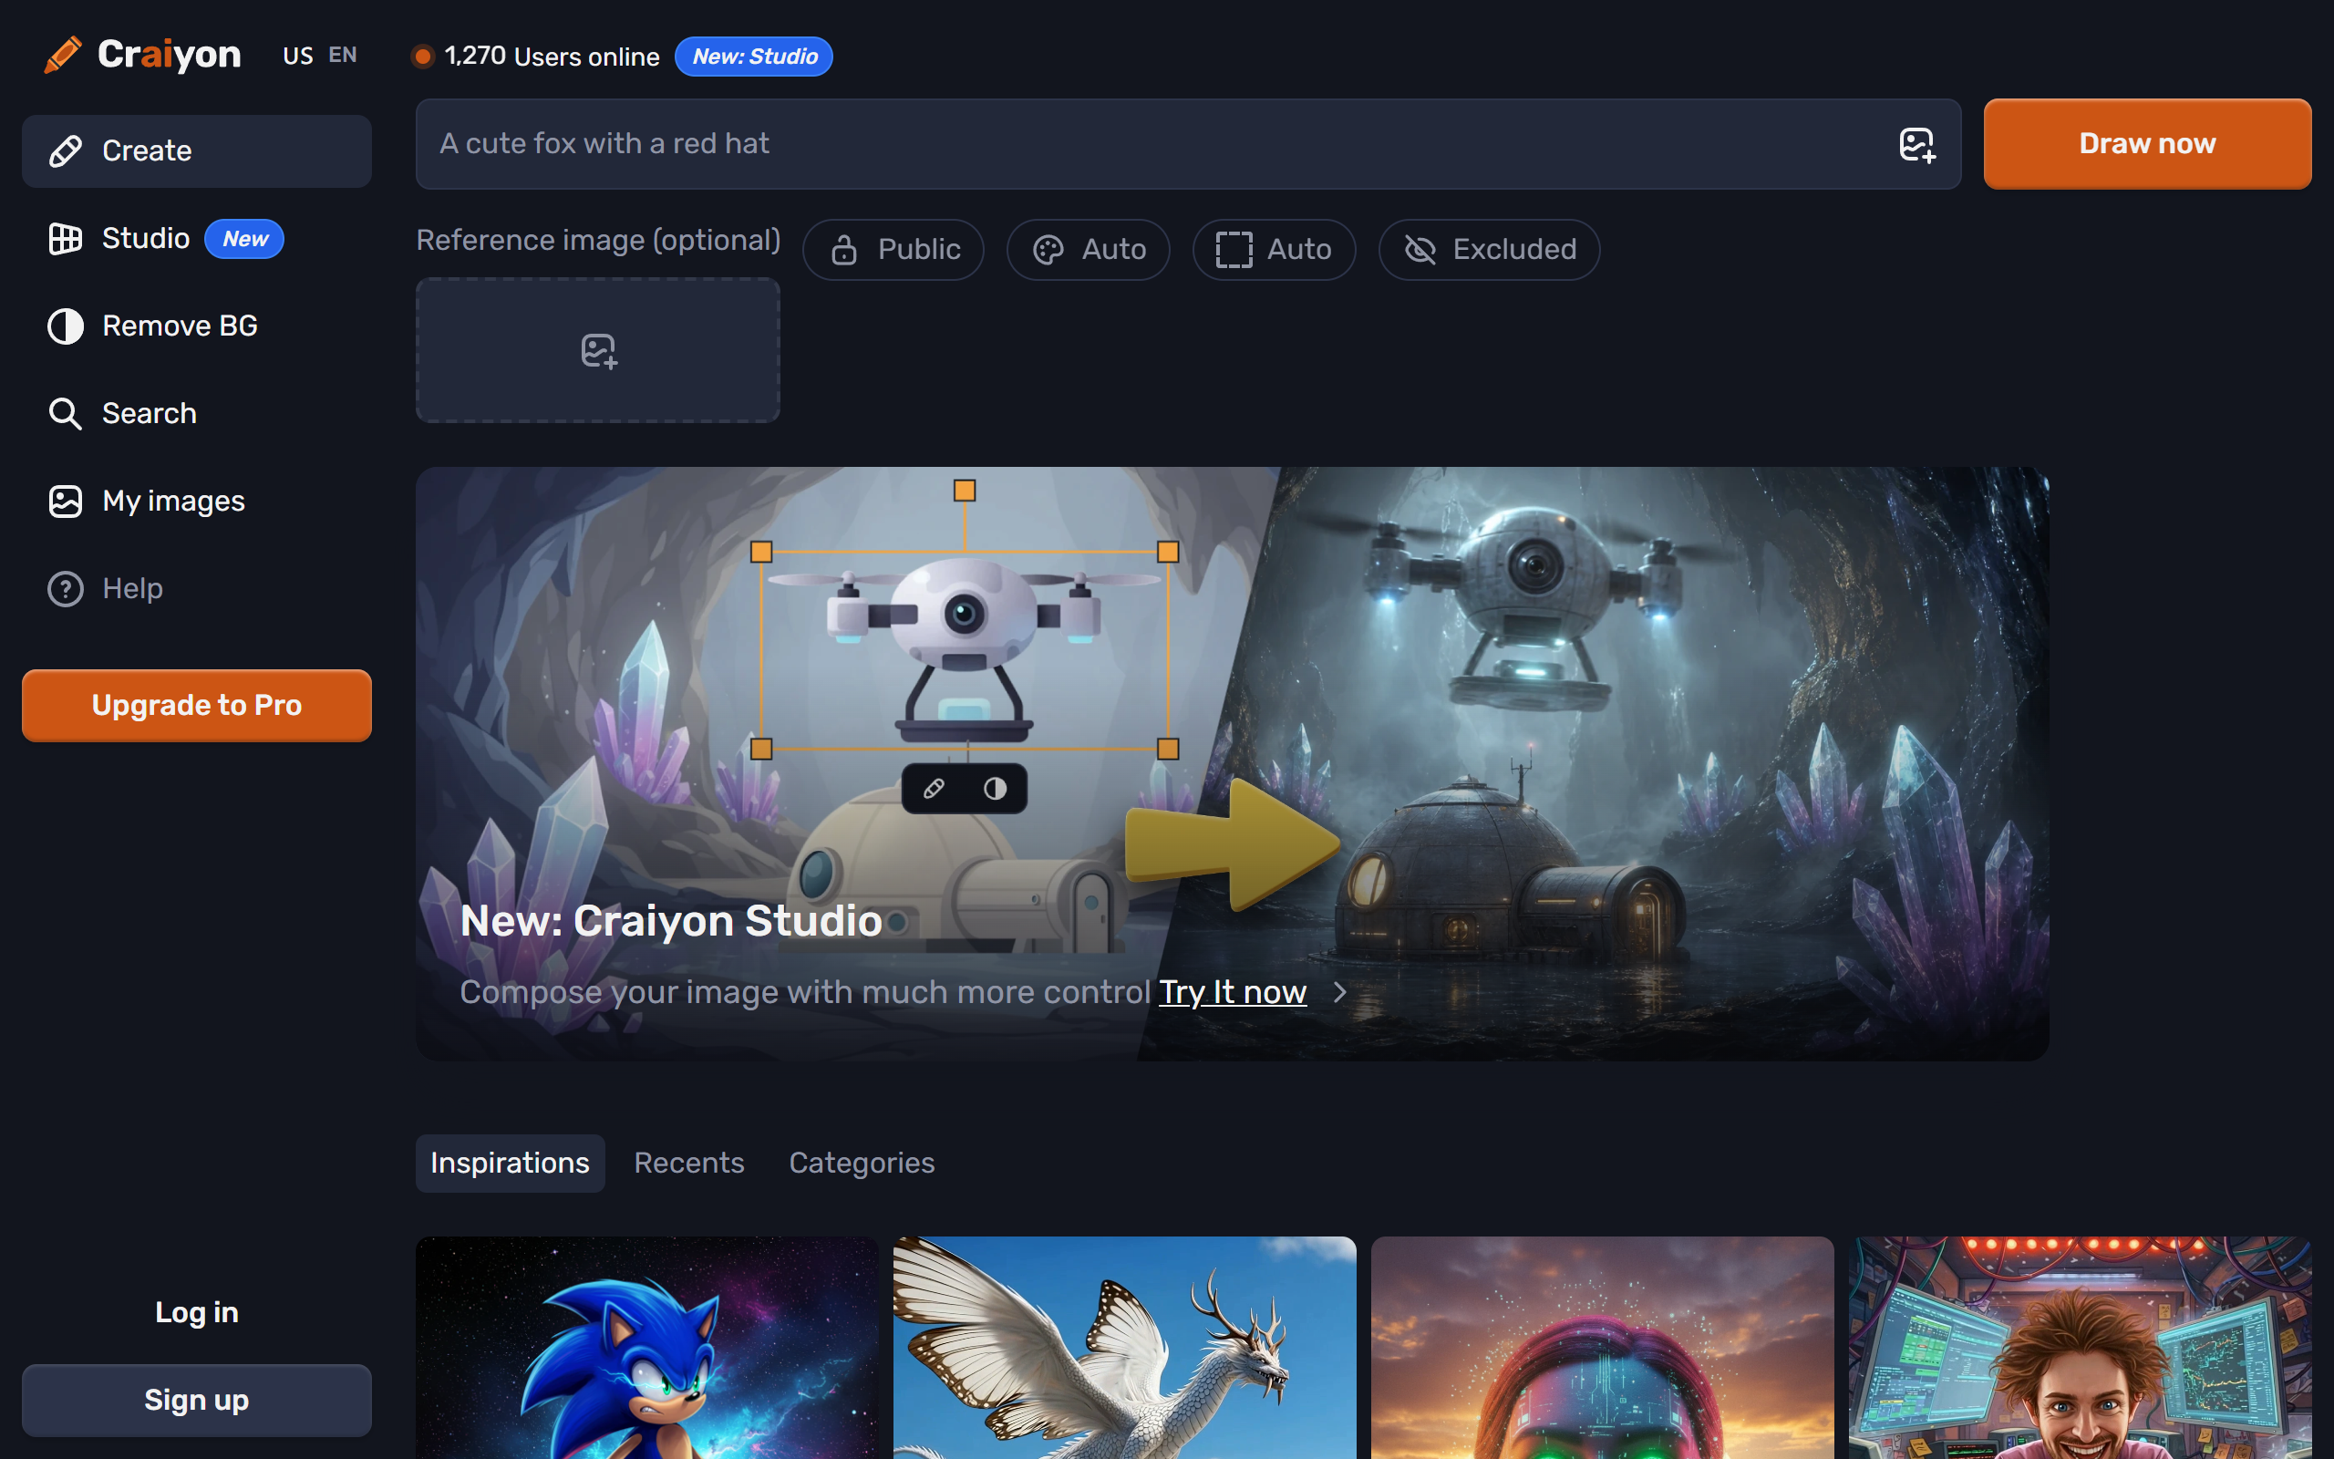The width and height of the screenshot is (2334, 1459).
Task: Click the Upgrade to Pro button
Action: [197, 706]
